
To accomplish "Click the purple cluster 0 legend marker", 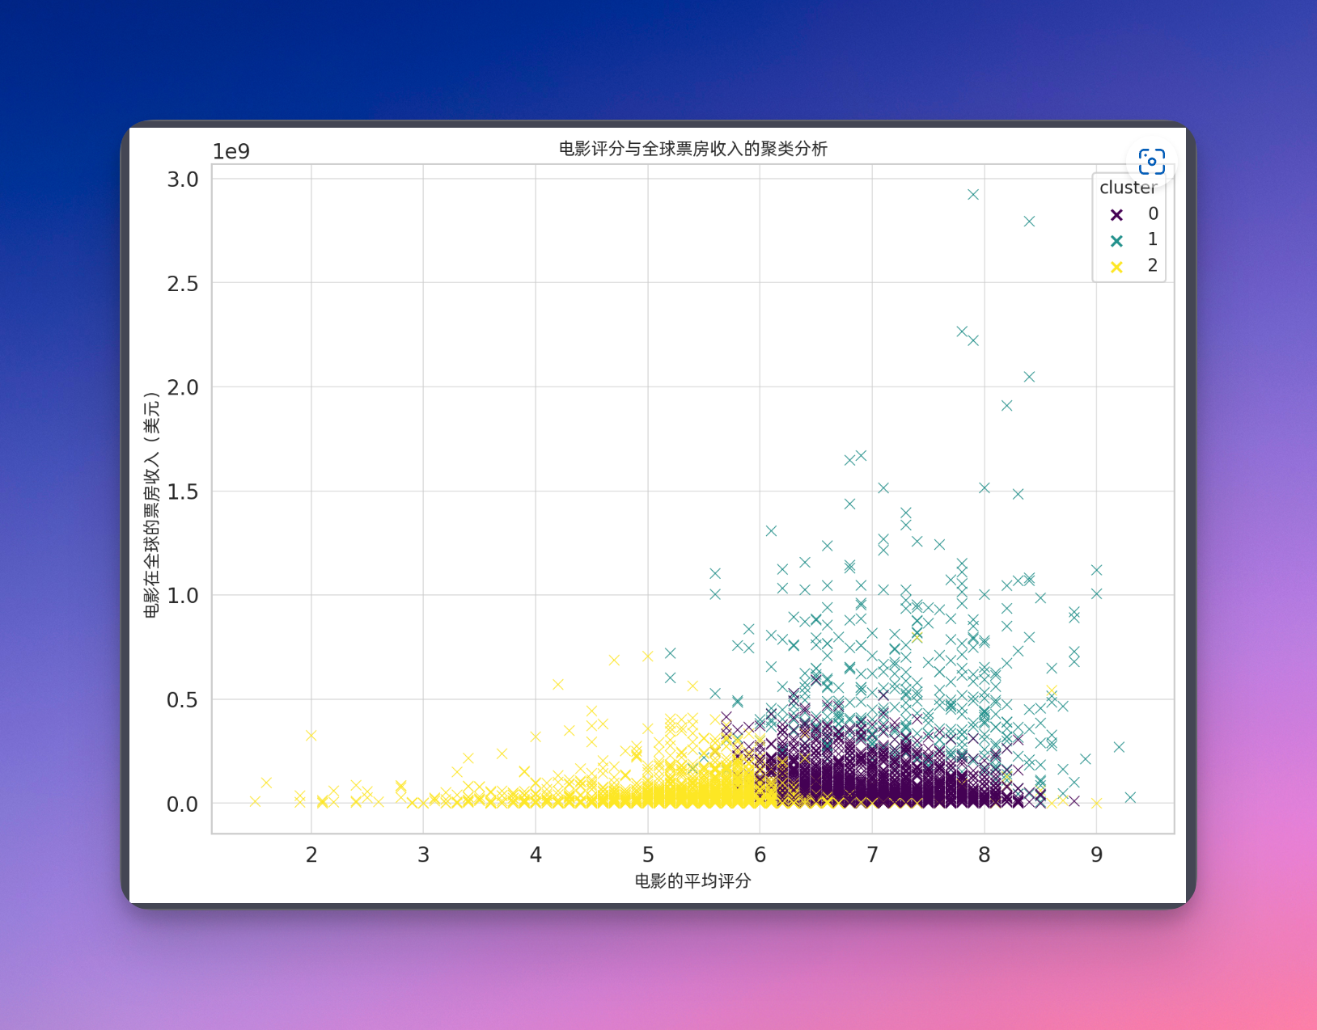I will click(1116, 215).
